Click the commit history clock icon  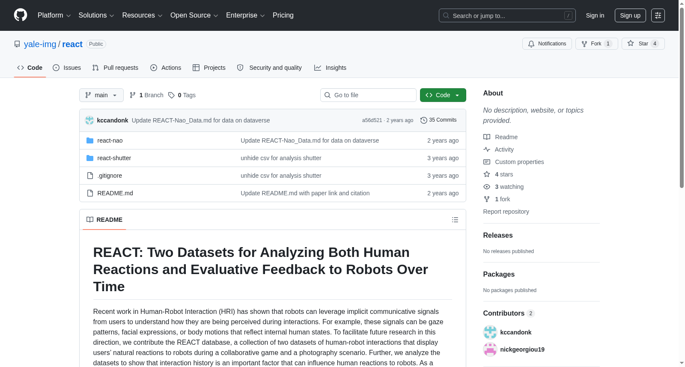424,120
